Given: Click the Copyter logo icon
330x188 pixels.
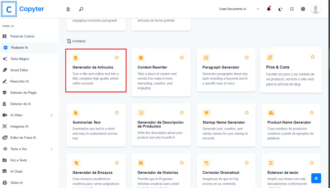Looking at the screenshot, I should pos(9,9).
